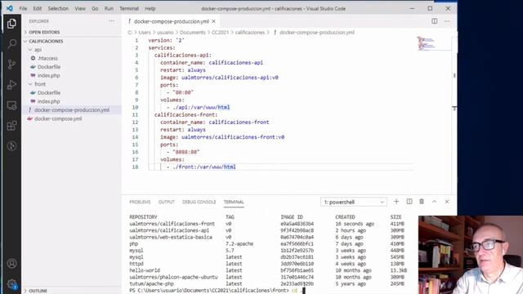
Task: Open Dockerfile under front folder
Action: [x=49, y=92]
